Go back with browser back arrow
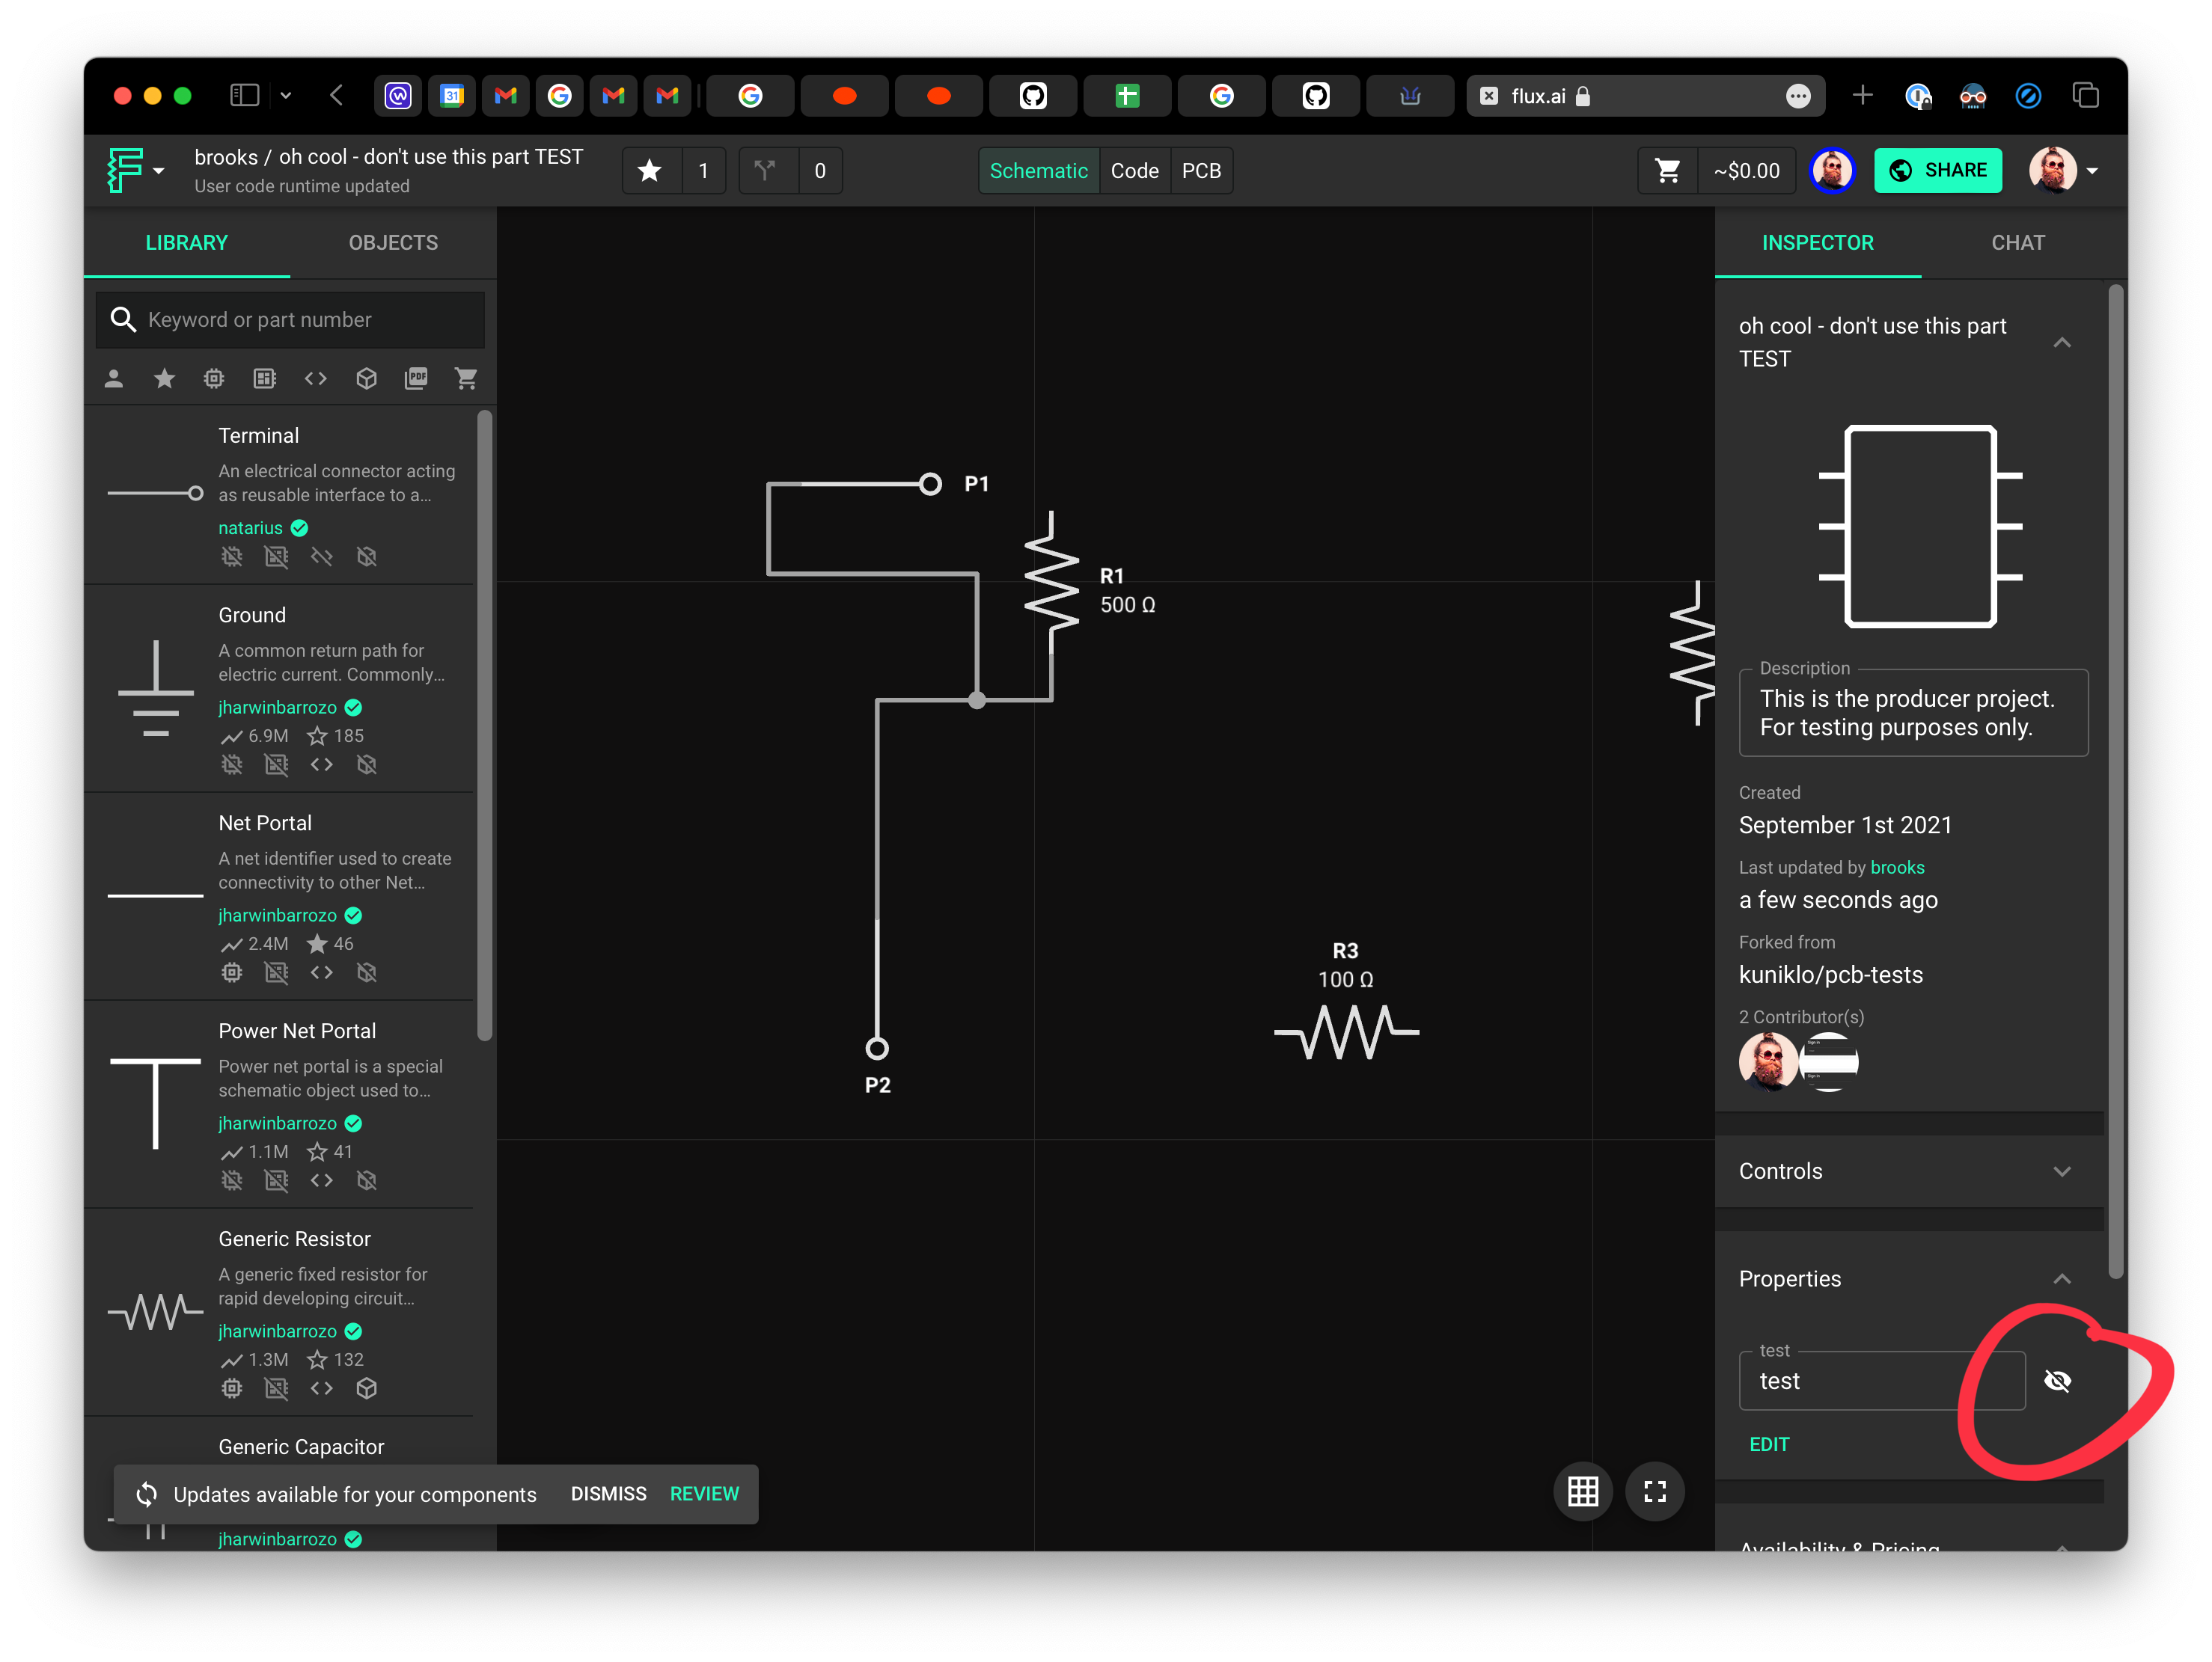Image resolution: width=2212 pixels, height=1662 pixels. pyautogui.click(x=337, y=95)
